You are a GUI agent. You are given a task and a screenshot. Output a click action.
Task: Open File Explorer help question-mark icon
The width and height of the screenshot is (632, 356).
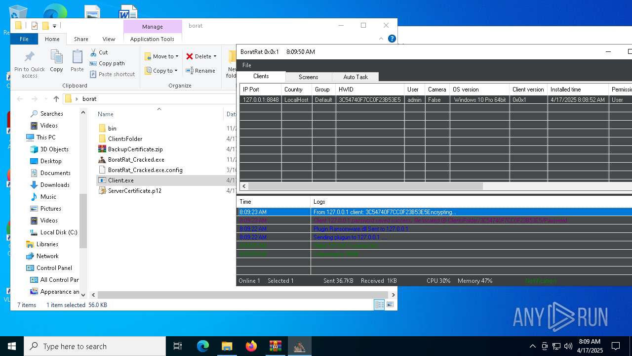point(392,39)
